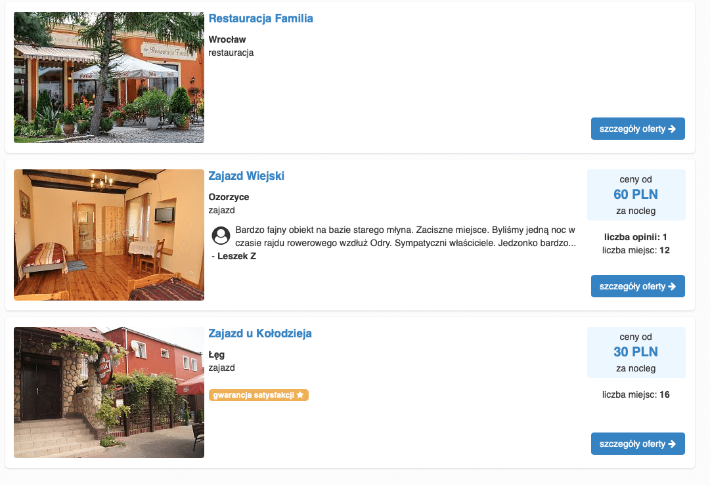Image resolution: width=710 pixels, height=485 pixels.
Task: Click the Ozorzyce location text
Action: pyautogui.click(x=229, y=197)
